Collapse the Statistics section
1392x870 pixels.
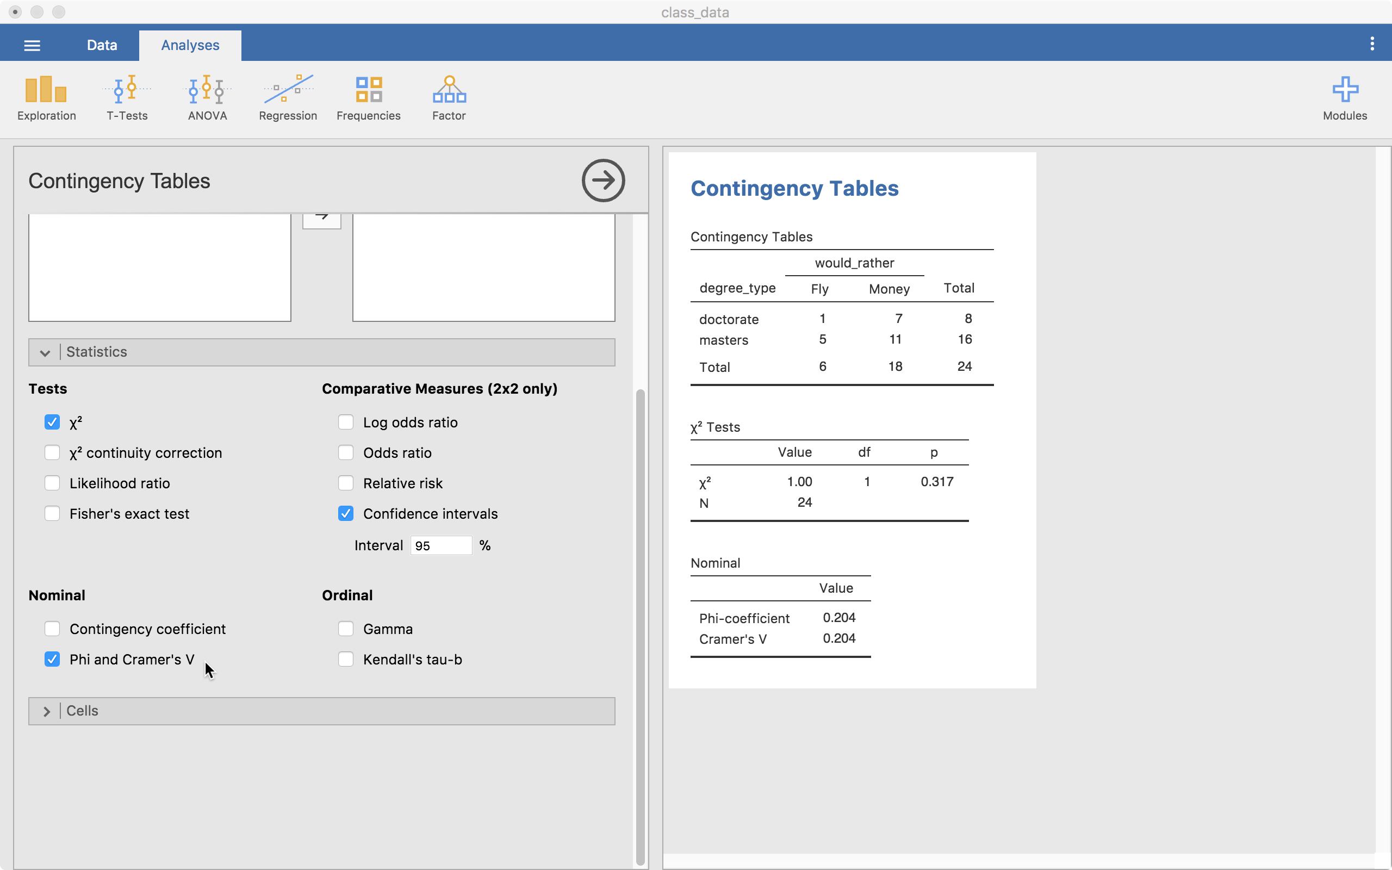(x=321, y=352)
